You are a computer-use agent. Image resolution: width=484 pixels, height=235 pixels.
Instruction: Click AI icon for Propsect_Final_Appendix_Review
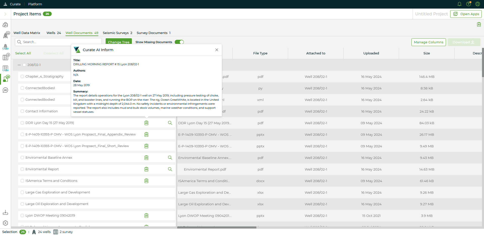pyautogui.click(x=146, y=135)
